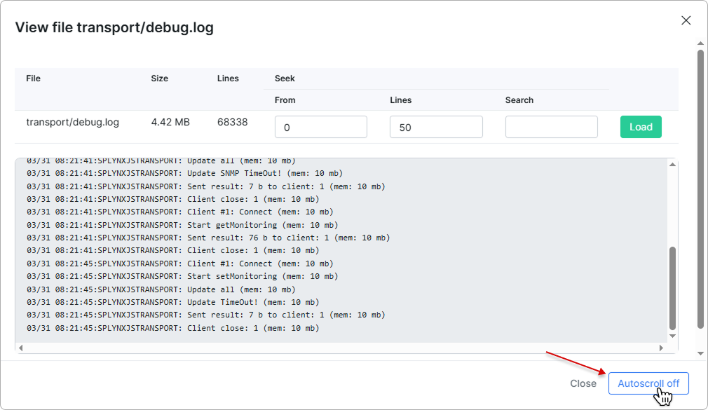Focus the Seek From input field
The height and width of the screenshot is (410, 708).
coord(320,127)
